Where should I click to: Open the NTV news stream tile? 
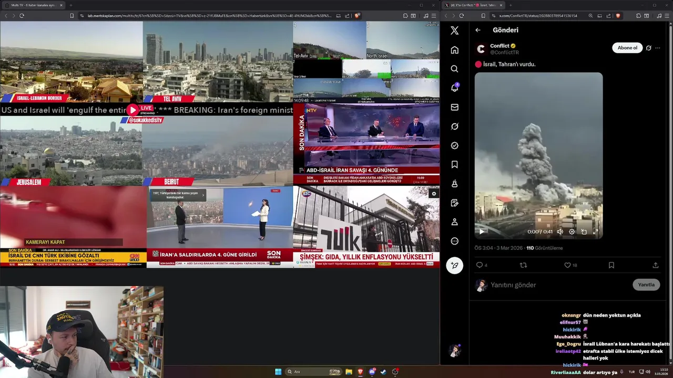[366, 144]
